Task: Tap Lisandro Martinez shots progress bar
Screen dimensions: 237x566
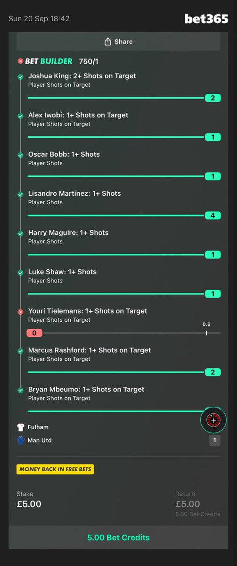Action: click(124, 216)
